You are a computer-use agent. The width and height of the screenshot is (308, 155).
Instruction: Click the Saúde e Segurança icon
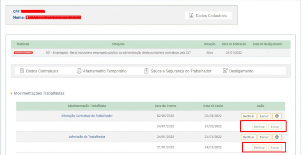146,71
